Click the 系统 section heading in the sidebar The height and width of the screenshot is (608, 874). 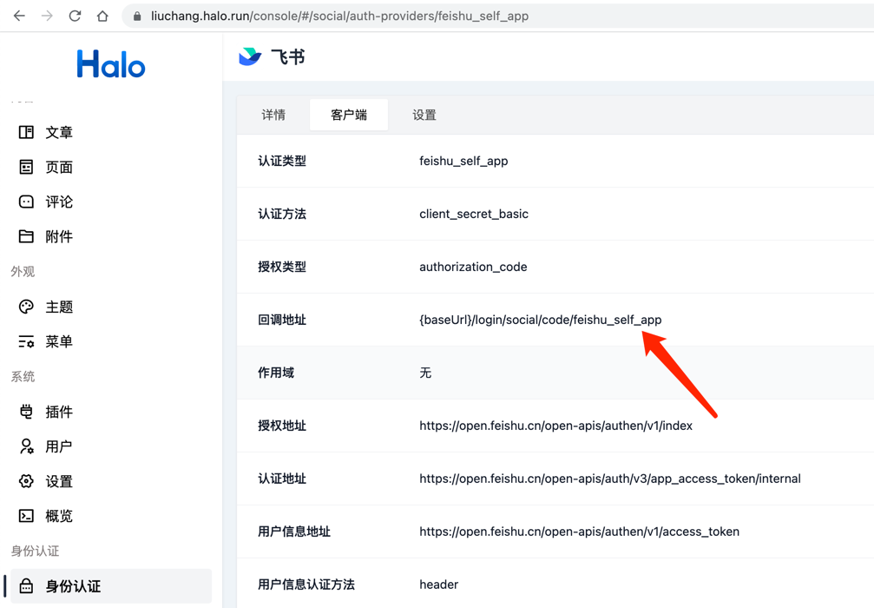(x=23, y=376)
